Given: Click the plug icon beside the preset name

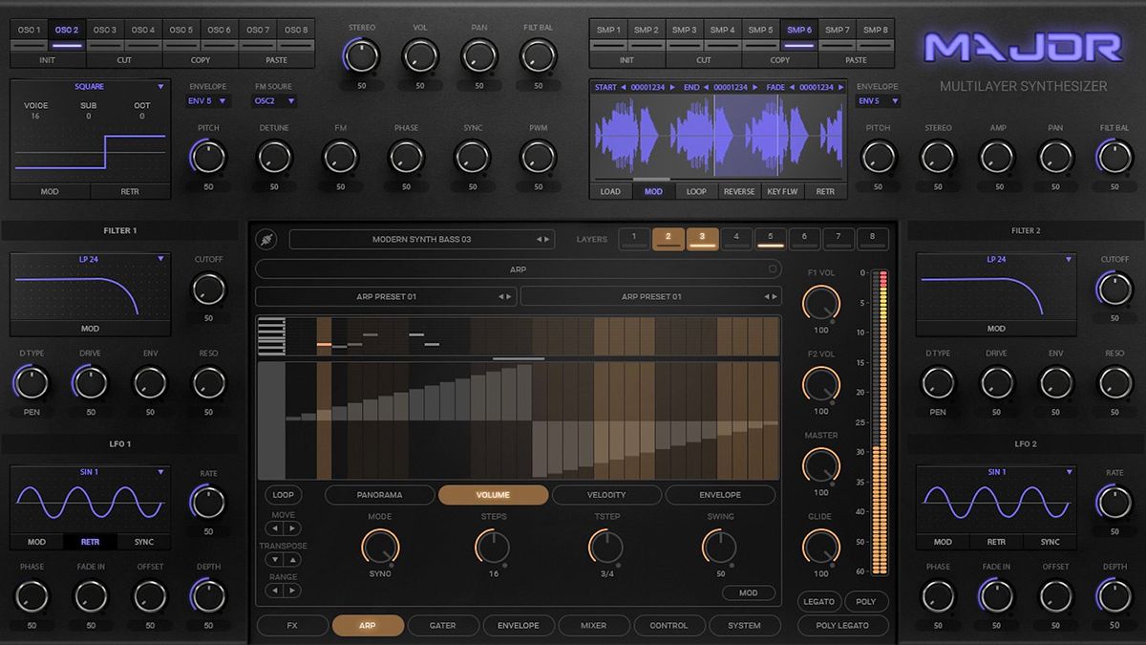Looking at the screenshot, I should point(267,238).
